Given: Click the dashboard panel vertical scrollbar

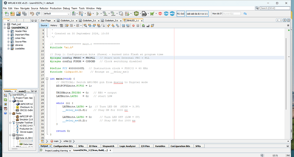Looking at the screenshot, I should pos(35,111).
